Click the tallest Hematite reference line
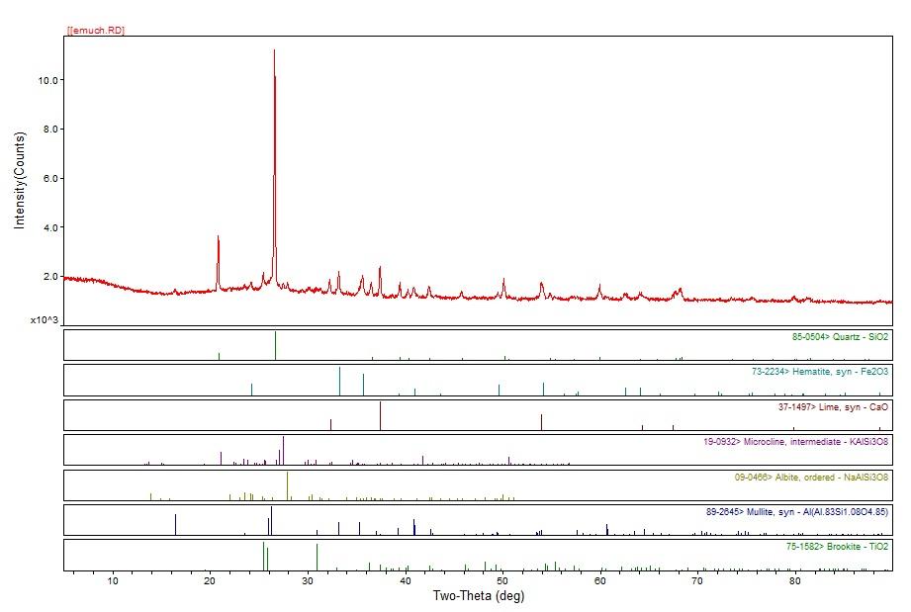This screenshot has height=612, width=911. [x=340, y=381]
